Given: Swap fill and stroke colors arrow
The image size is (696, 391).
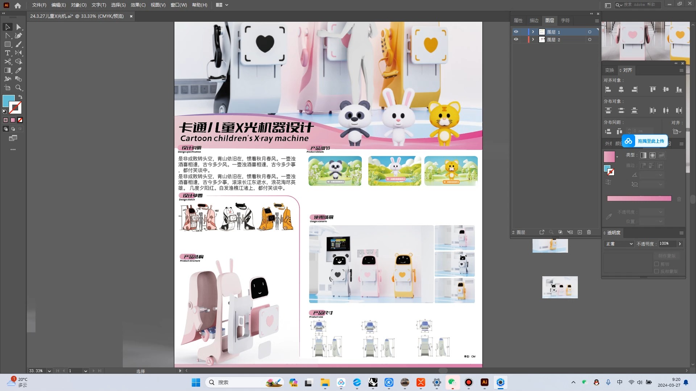Looking at the screenshot, I should point(20,97).
